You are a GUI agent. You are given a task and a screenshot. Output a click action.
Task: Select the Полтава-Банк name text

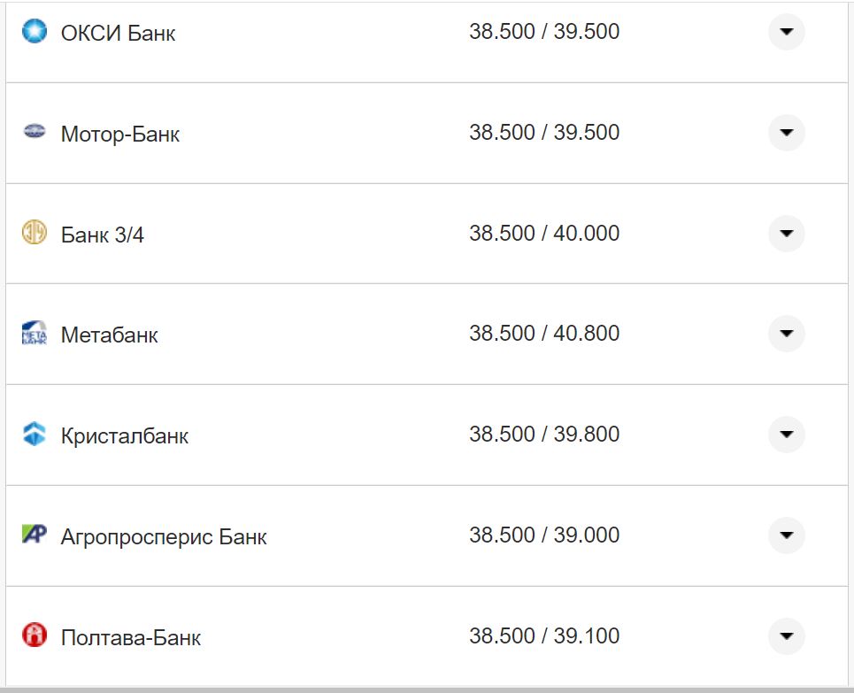tap(131, 637)
